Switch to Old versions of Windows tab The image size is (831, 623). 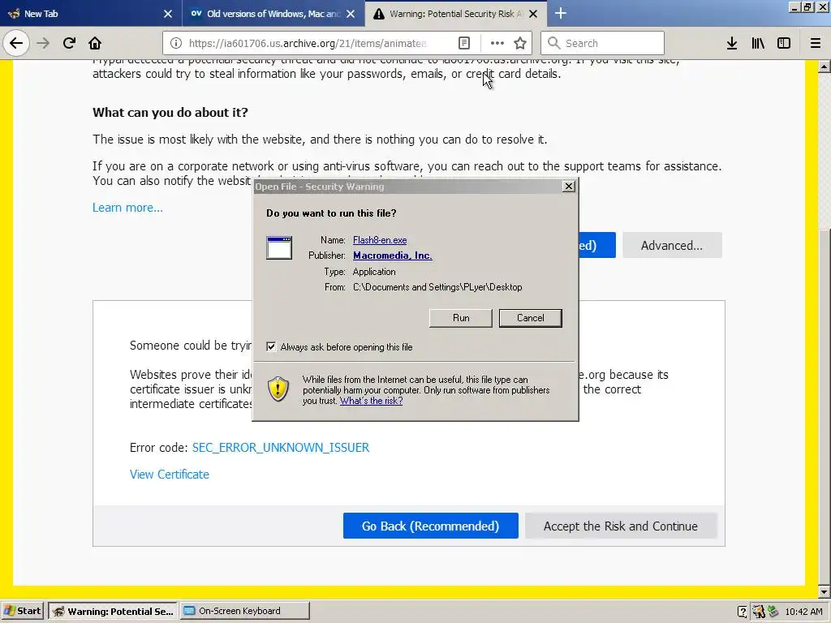pos(273,13)
